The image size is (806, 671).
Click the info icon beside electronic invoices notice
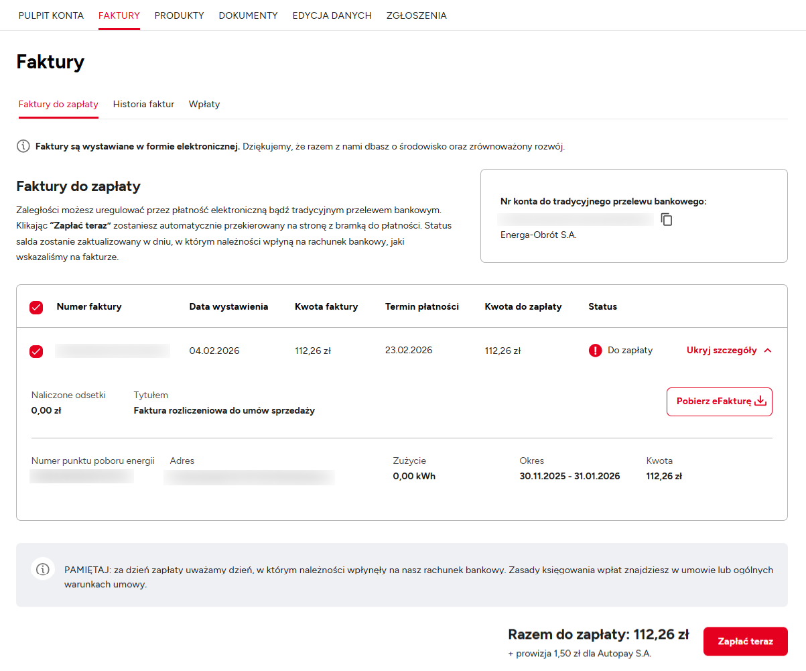click(23, 146)
